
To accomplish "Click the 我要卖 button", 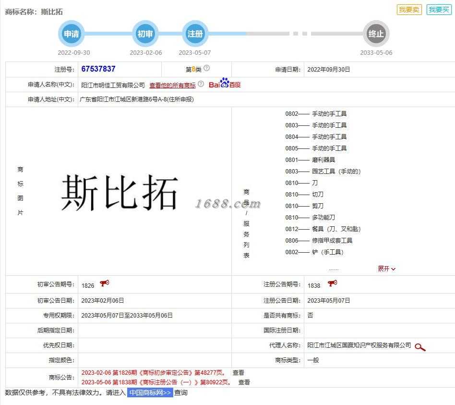I will [x=409, y=10].
